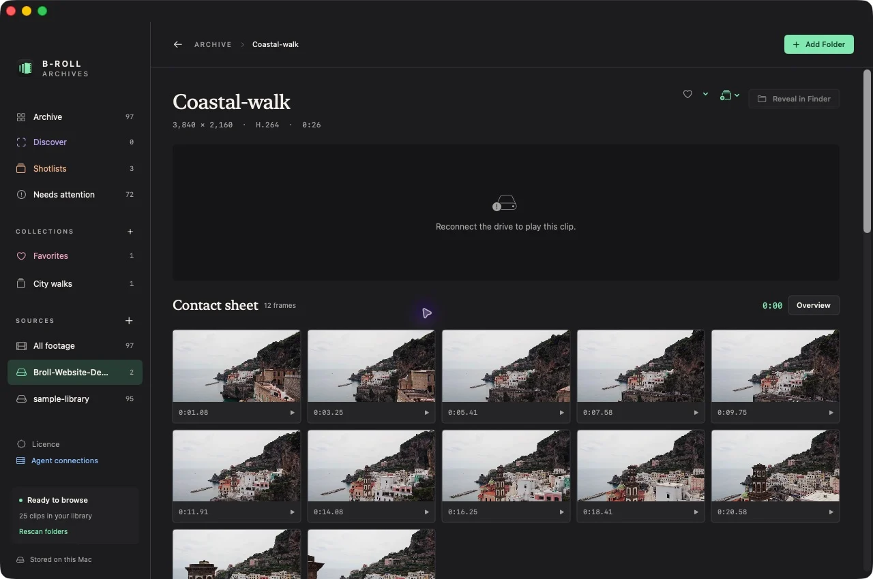Open Discover in the sidebar
Viewport: 873px width, 579px height.
[75, 142]
